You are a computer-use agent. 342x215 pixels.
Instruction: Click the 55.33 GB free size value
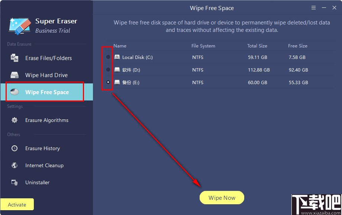299,82
